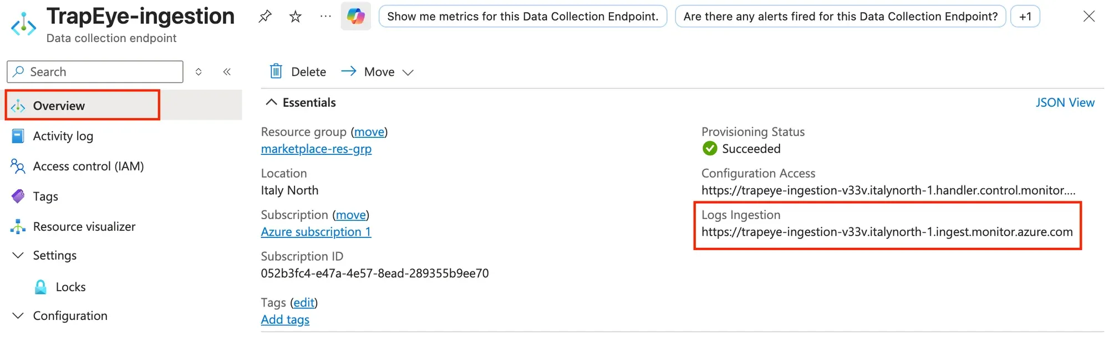Click the Delete trash can icon

pyautogui.click(x=276, y=71)
